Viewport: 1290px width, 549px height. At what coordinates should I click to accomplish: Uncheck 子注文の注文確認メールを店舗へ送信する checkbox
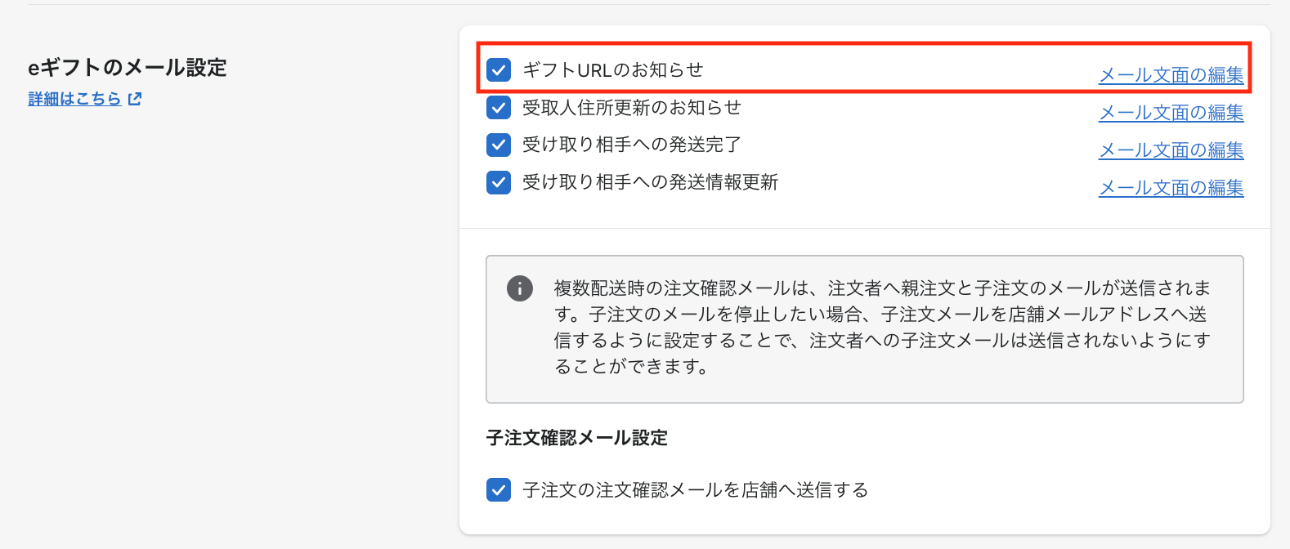(499, 490)
